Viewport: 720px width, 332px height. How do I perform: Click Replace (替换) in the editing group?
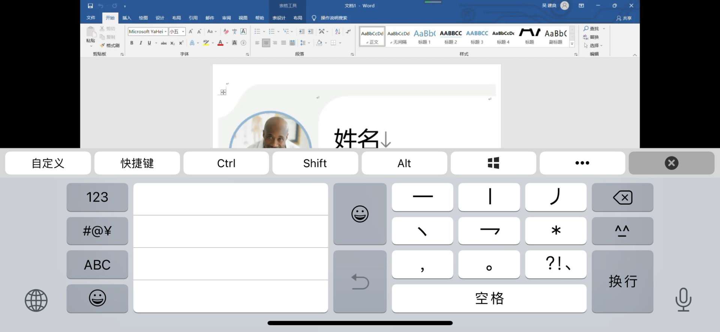[591, 37]
